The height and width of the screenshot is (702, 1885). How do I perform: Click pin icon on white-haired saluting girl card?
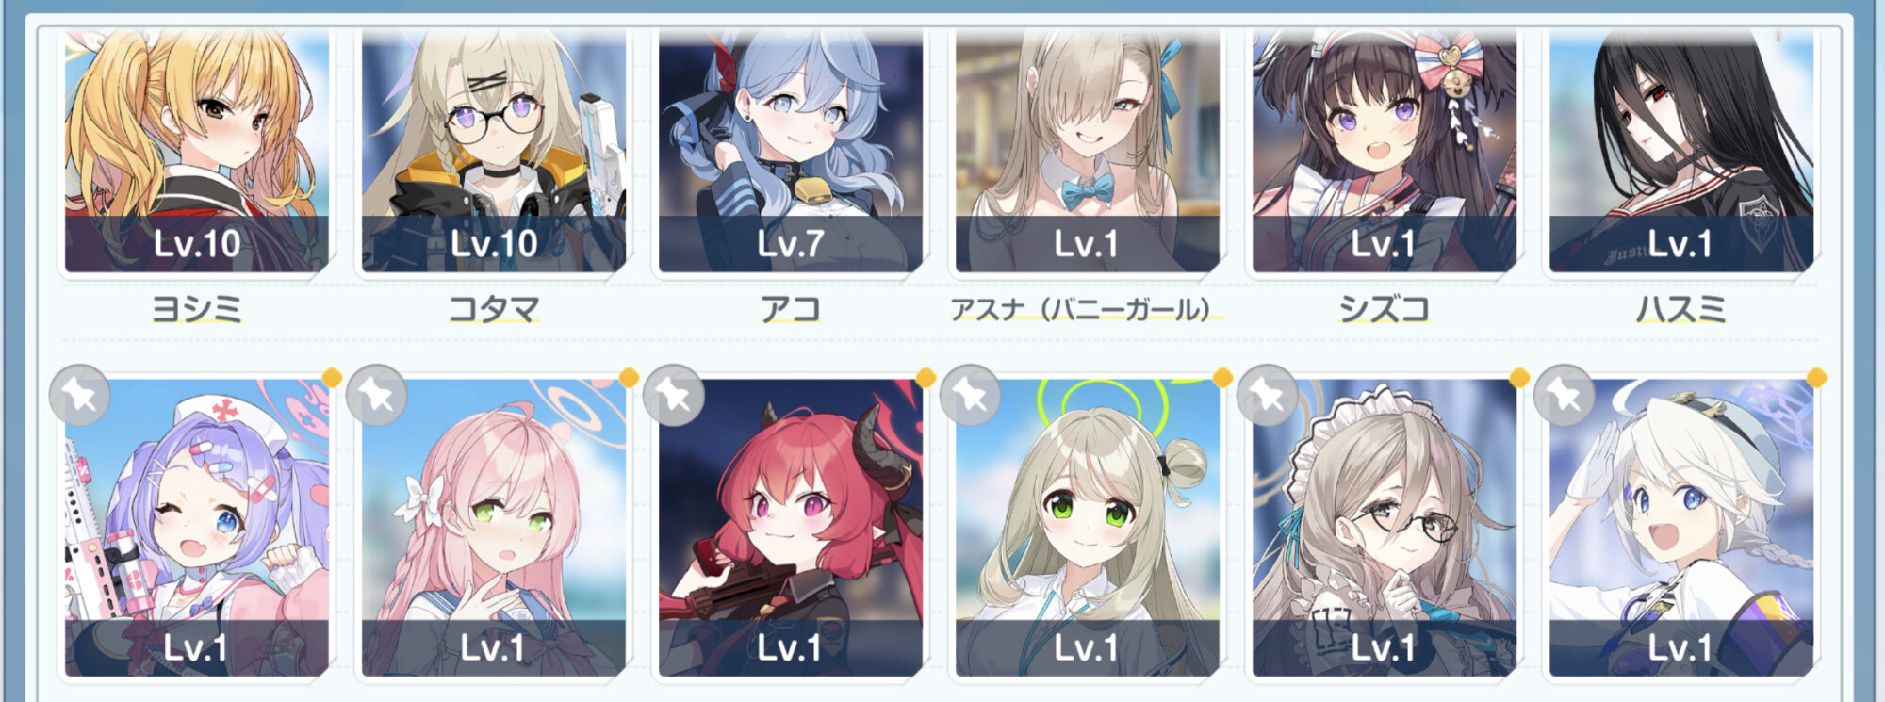[x=1565, y=396]
